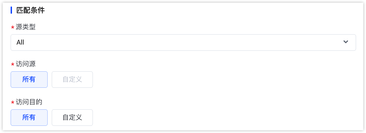This screenshot has height=133, width=366.
Task: Click the 源类型 field label
Action: (x=26, y=27)
